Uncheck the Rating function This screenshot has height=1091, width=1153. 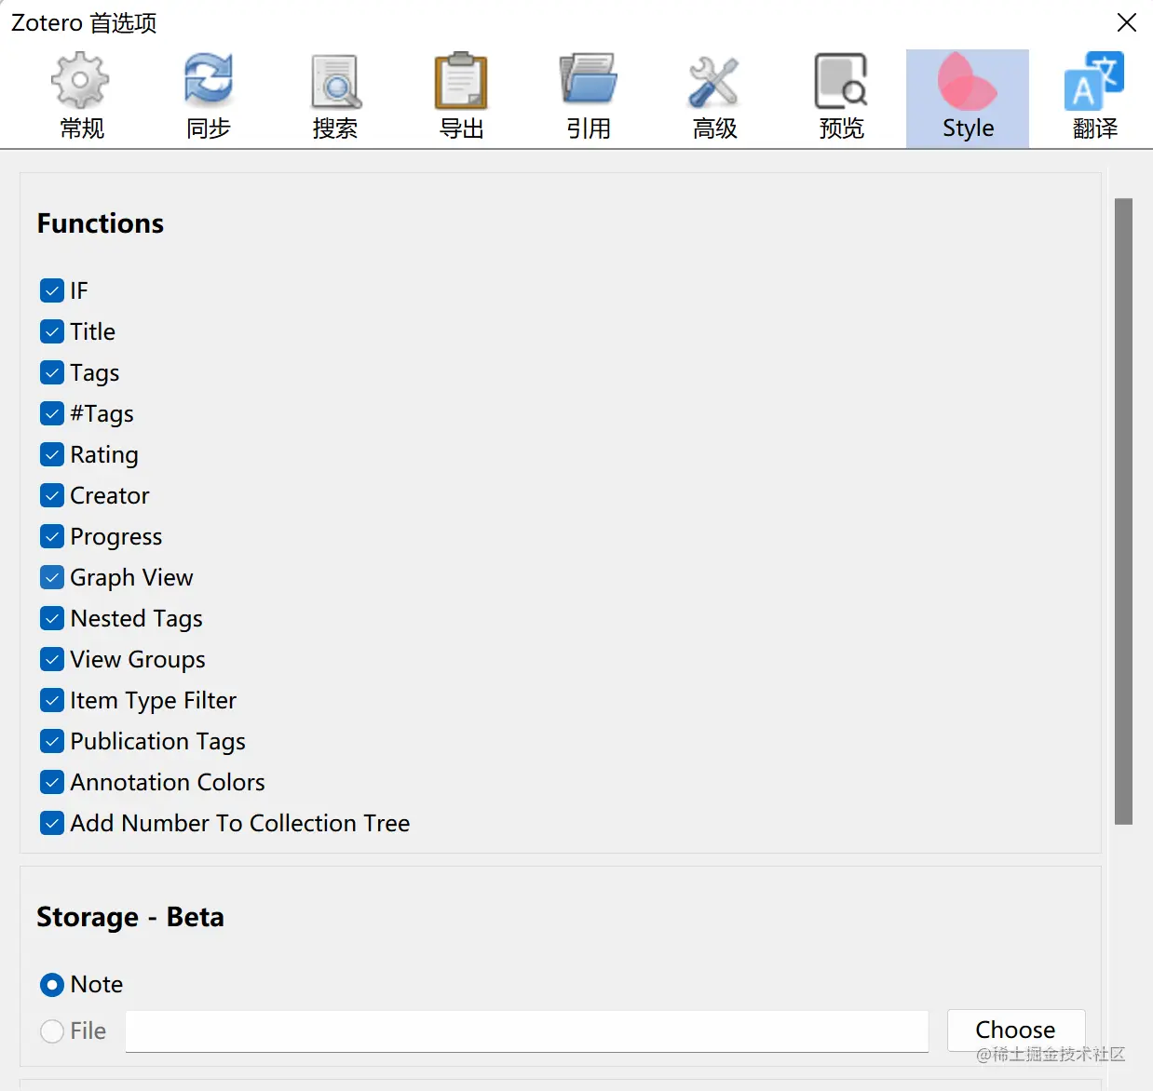pyautogui.click(x=52, y=454)
